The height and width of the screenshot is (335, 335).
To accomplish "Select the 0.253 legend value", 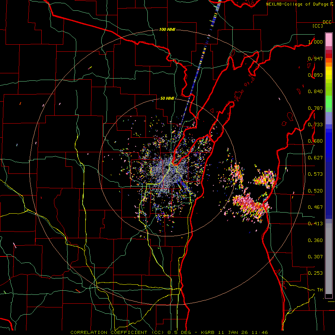I will tap(315, 273).
